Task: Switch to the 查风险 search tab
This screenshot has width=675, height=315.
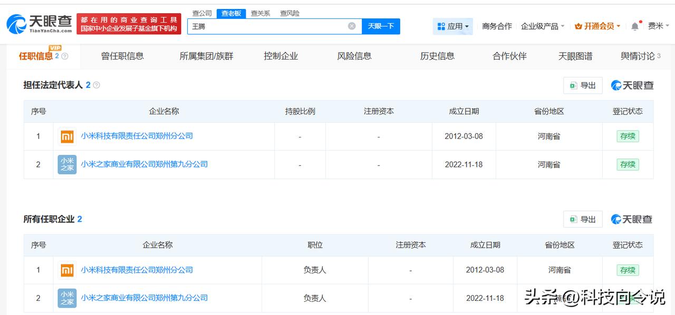Action: 290,13
